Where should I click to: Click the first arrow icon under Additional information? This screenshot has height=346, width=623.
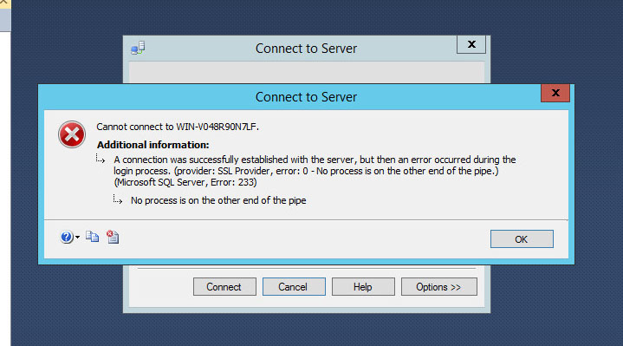coord(101,159)
